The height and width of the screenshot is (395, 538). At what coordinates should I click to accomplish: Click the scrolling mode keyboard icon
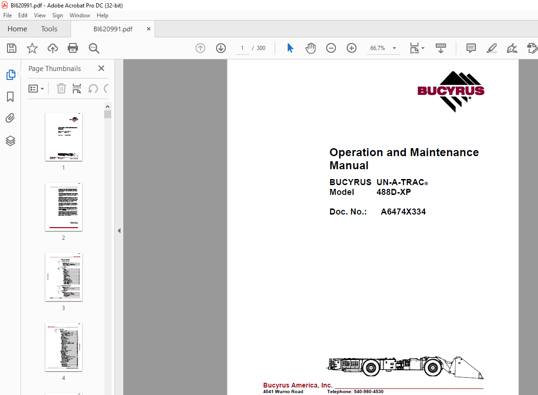coord(441,48)
